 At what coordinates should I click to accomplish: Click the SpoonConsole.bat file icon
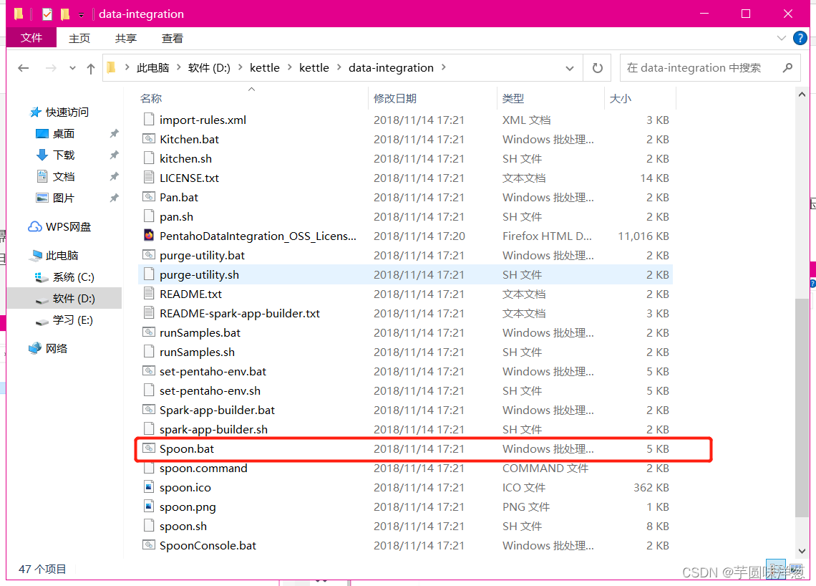coord(149,545)
